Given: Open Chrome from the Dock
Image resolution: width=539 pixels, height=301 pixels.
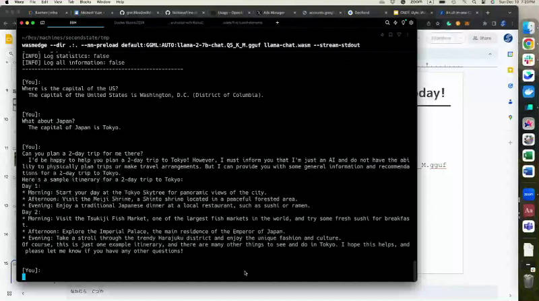Looking at the screenshot, I should (529, 44).
